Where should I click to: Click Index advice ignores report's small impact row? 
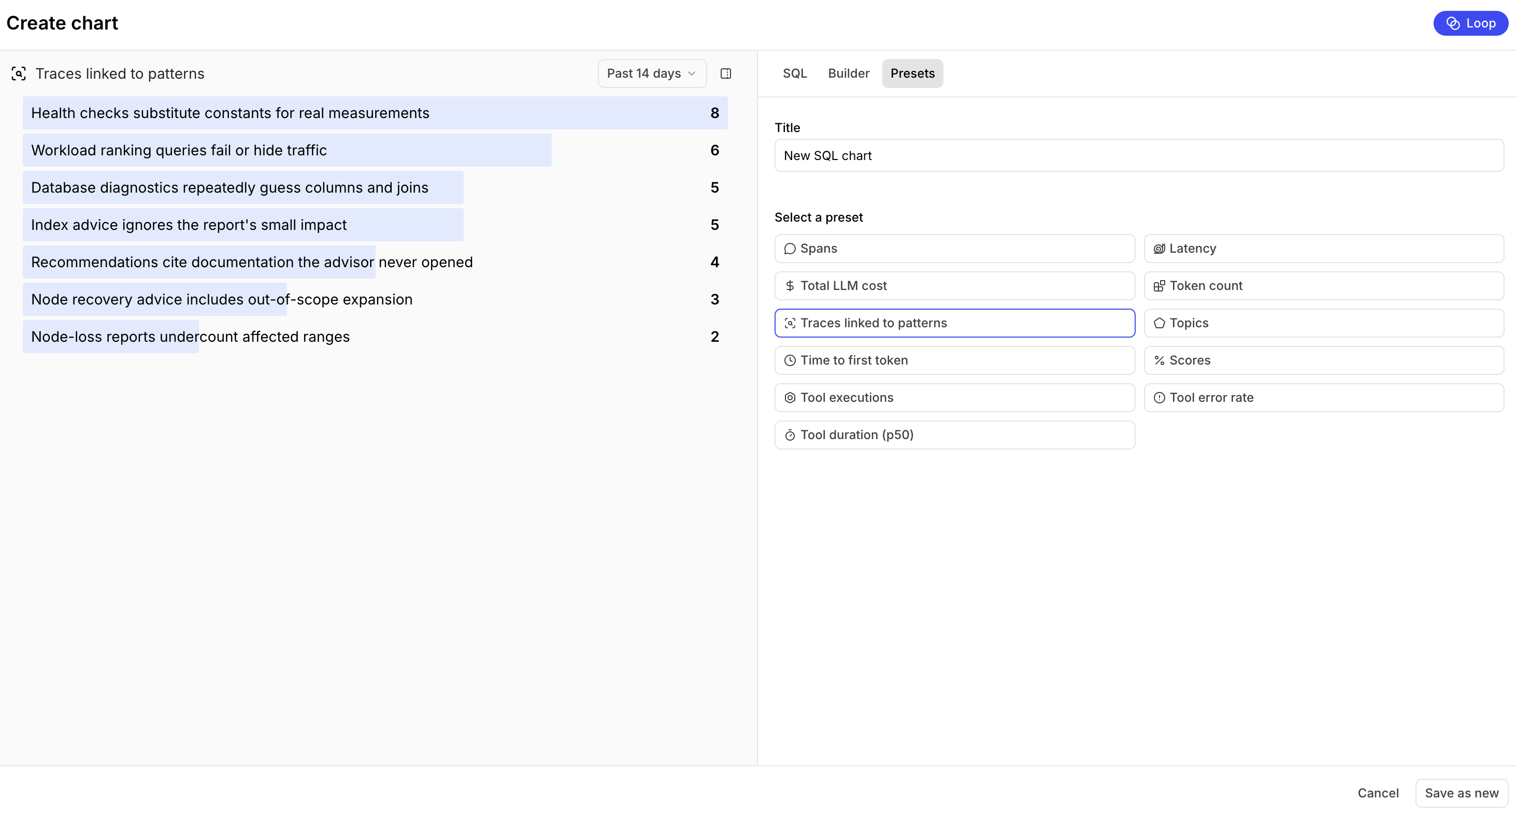click(x=375, y=225)
